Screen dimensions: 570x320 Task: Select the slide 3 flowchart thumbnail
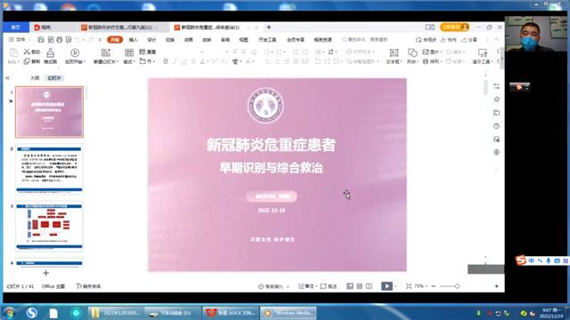[49, 227]
